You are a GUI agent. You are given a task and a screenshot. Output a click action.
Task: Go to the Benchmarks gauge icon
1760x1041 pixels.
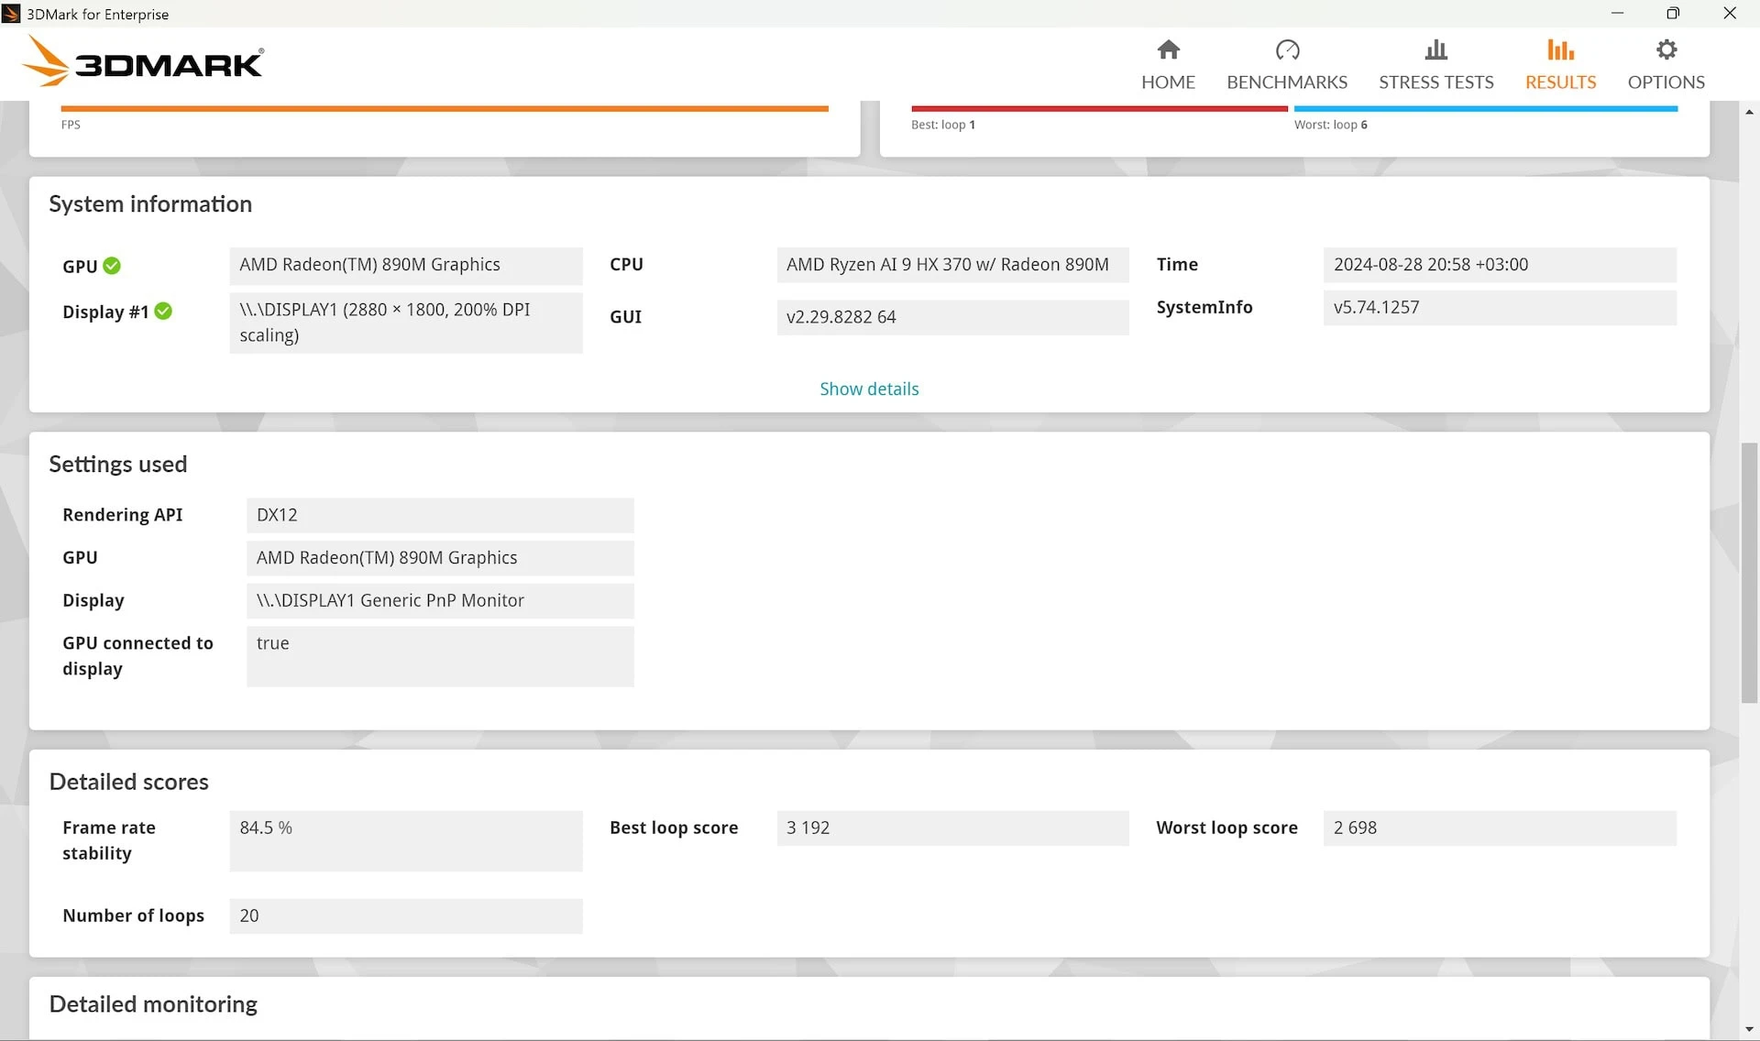[x=1287, y=49]
